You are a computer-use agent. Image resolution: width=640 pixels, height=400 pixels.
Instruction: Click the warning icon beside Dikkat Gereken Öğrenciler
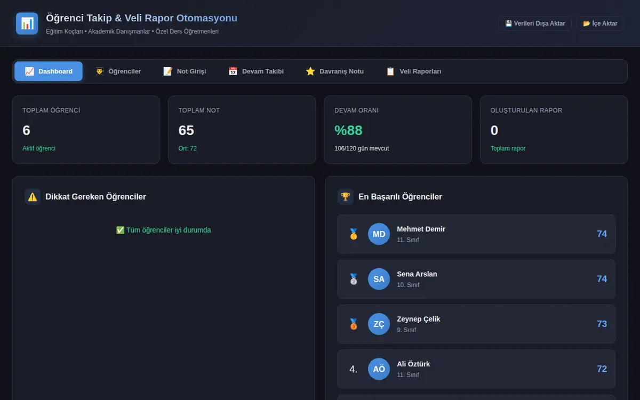click(x=33, y=197)
